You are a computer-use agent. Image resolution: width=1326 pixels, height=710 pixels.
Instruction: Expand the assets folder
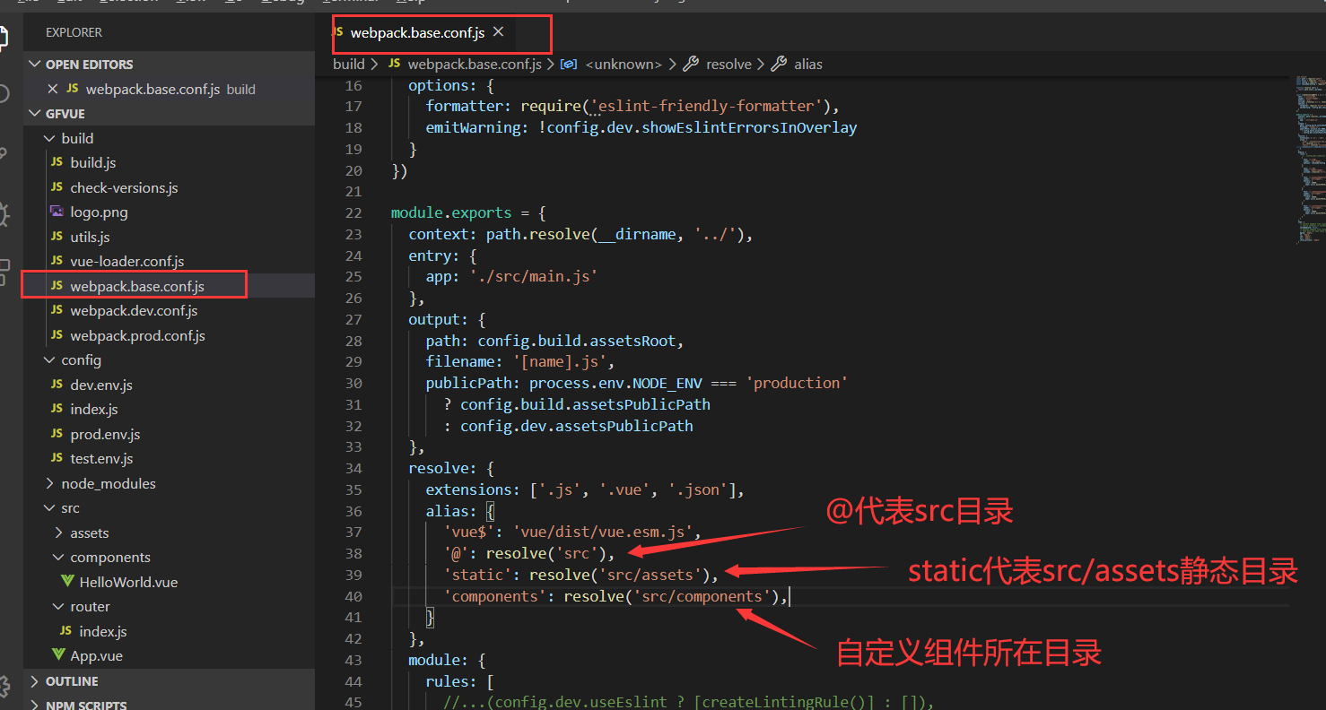point(58,532)
